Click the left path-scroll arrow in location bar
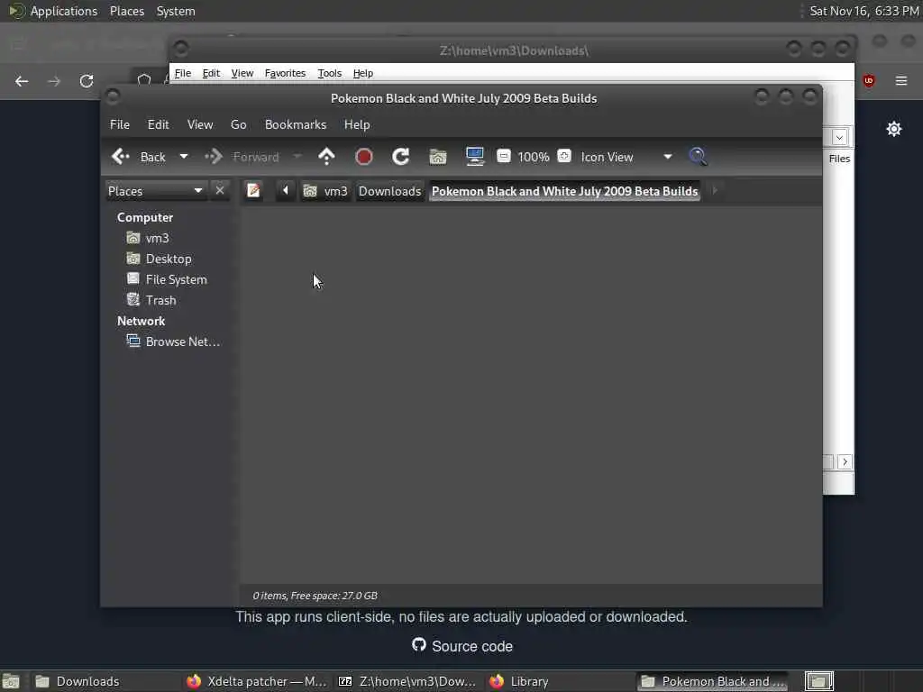Viewport: 923px width, 692px height. pyautogui.click(x=286, y=191)
